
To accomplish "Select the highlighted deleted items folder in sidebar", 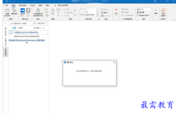I will coord(6,52).
